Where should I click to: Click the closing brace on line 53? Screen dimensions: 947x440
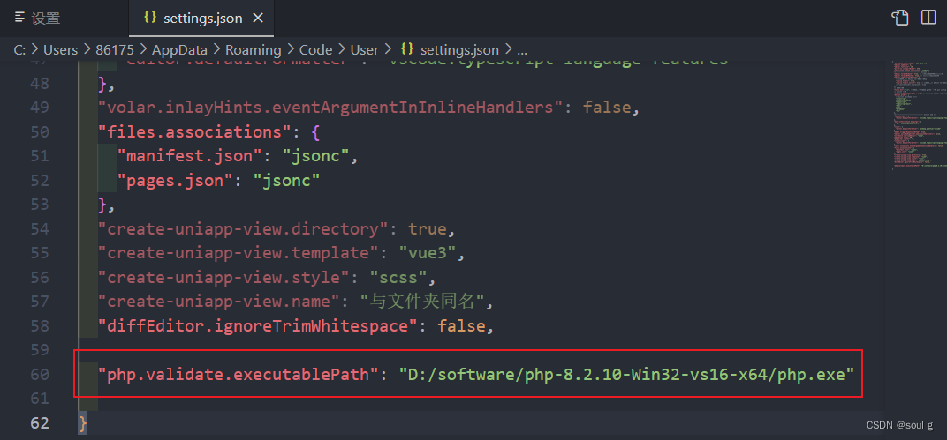point(102,205)
